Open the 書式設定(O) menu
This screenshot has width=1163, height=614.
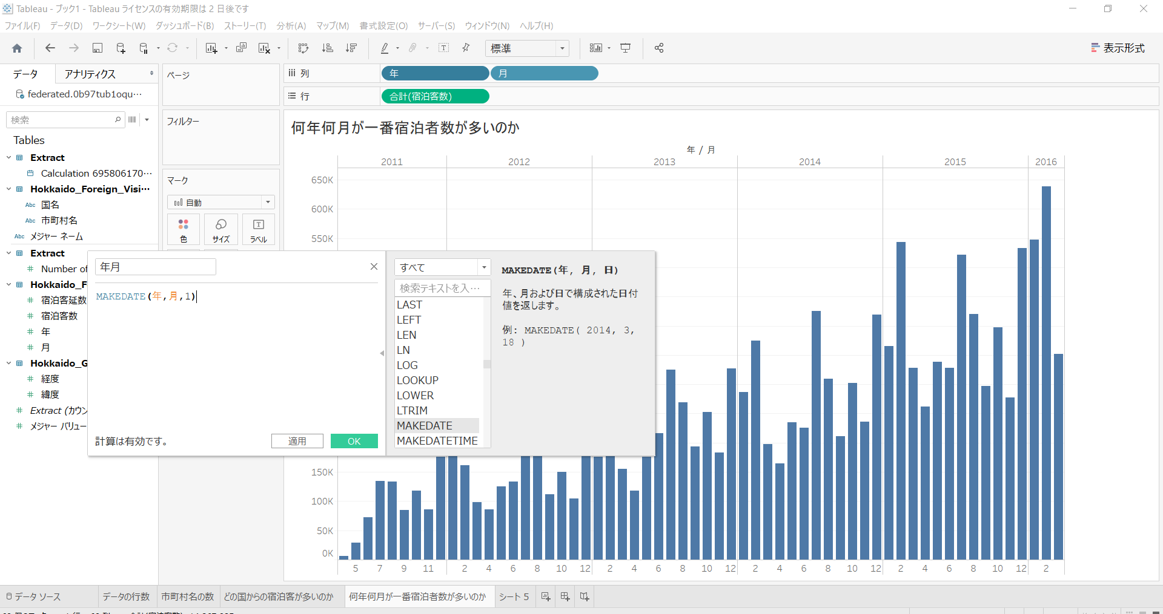click(383, 26)
